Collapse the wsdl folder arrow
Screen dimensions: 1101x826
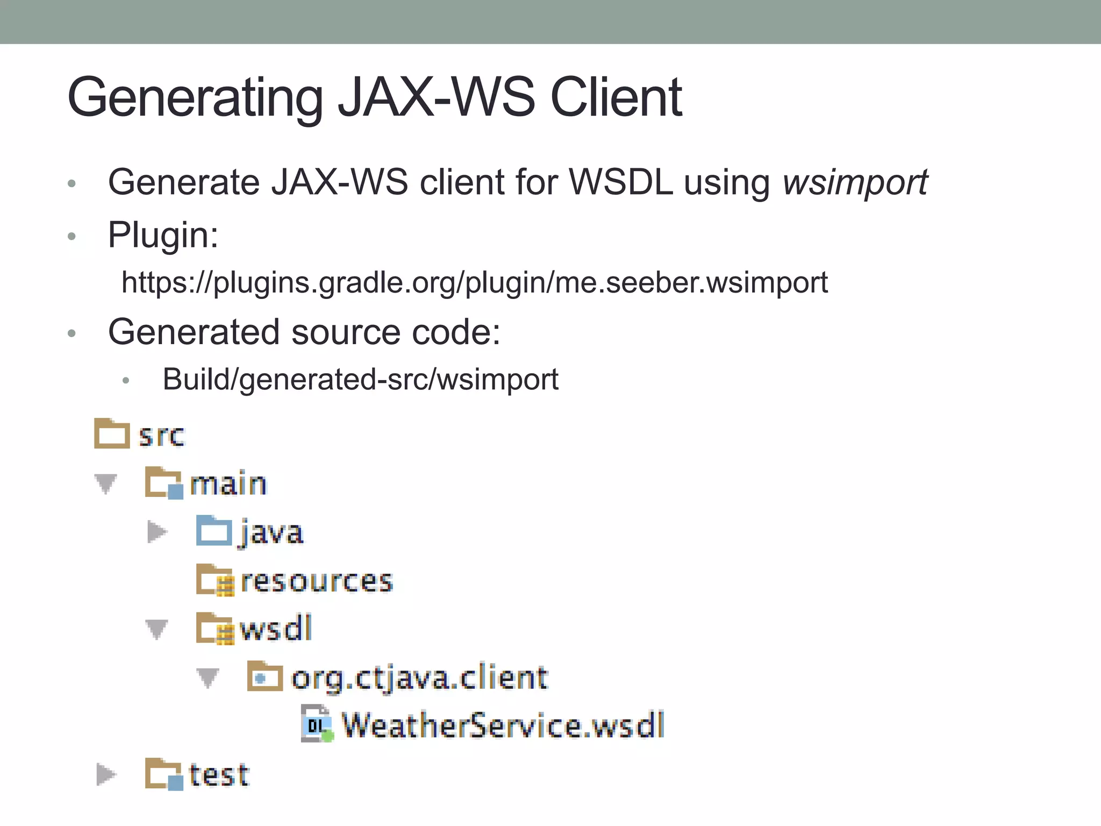pyautogui.click(x=157, y=629)
